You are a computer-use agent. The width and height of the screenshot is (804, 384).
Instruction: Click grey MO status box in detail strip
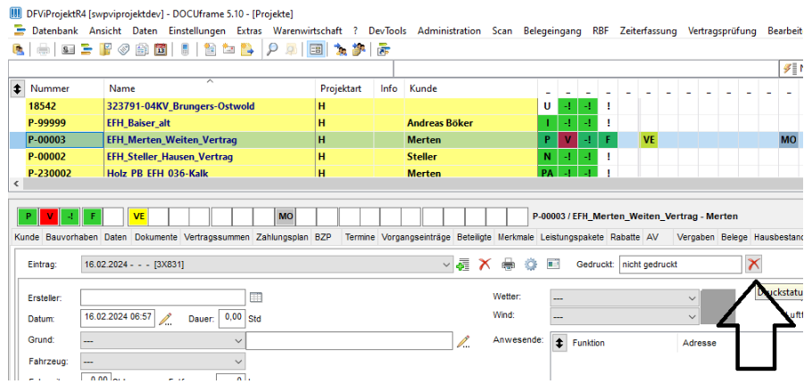tap(286, 217)
